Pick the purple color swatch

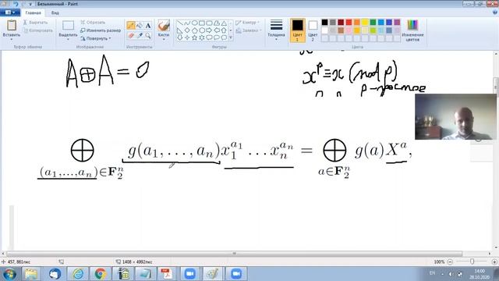pyautogui.click(x=397, y=23)
